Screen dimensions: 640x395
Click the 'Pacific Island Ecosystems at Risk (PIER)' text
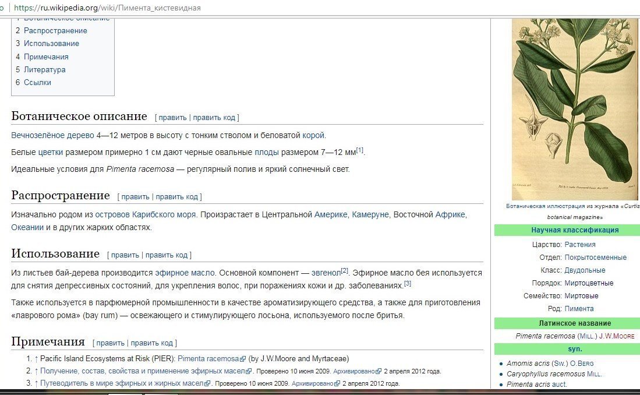point(107,359)
